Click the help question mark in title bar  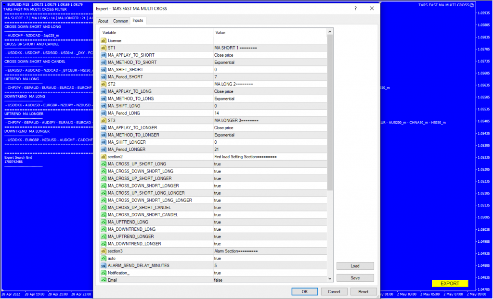coord(355,9)
